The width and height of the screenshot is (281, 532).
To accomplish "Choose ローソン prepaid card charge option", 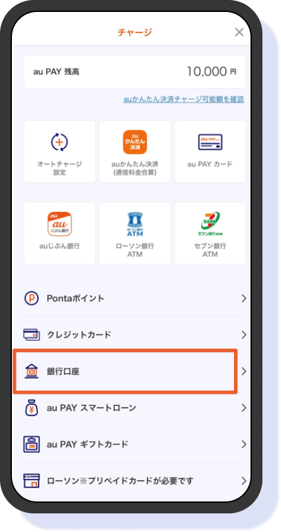I will (135, 481).
